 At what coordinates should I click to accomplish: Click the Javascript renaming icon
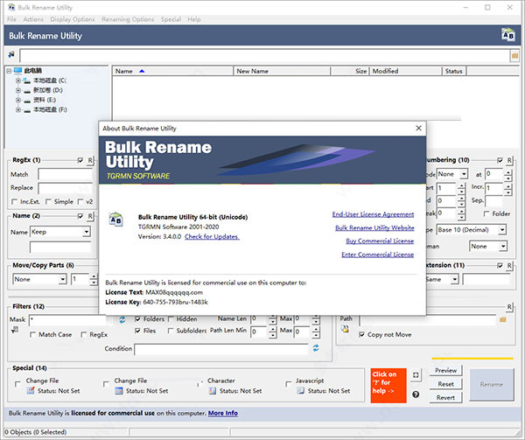301,390
